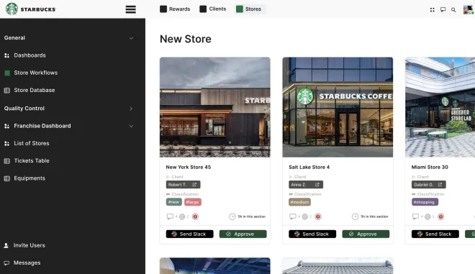Click the Invite Users person icon

[6, 245]
